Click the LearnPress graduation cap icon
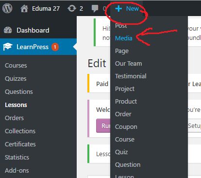201x178 pixels. (8, 47)
